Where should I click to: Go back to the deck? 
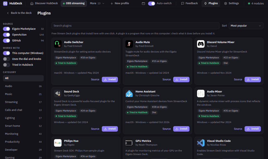coord(19,13)
